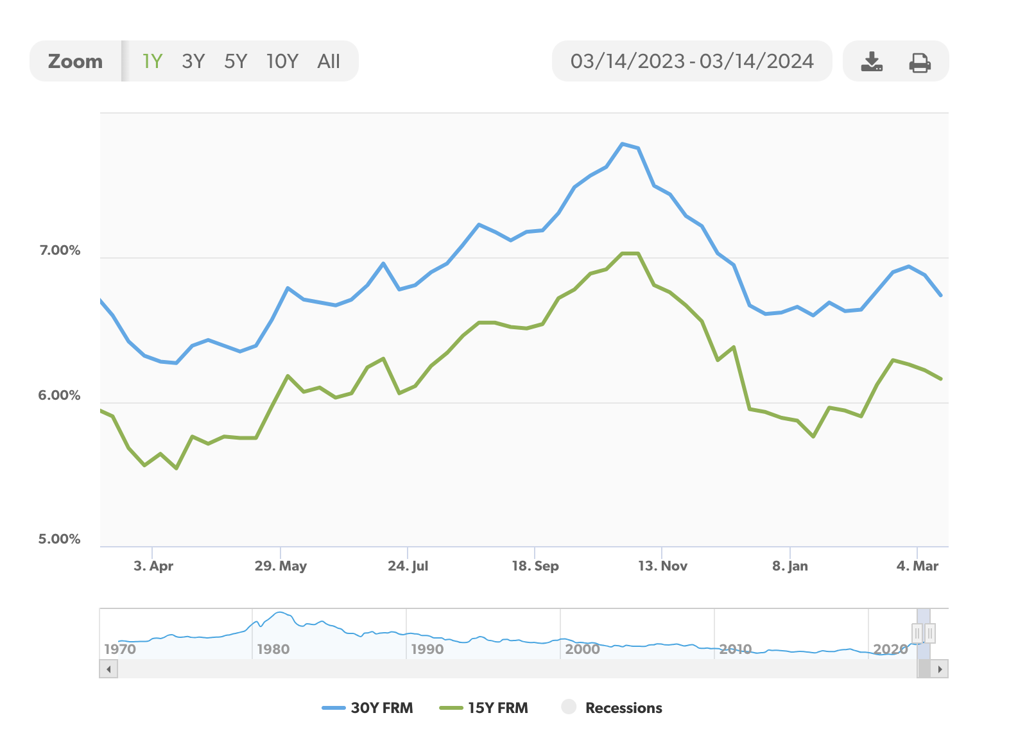
Task: Click the download chart icon
Action: [x=871, y=62]
